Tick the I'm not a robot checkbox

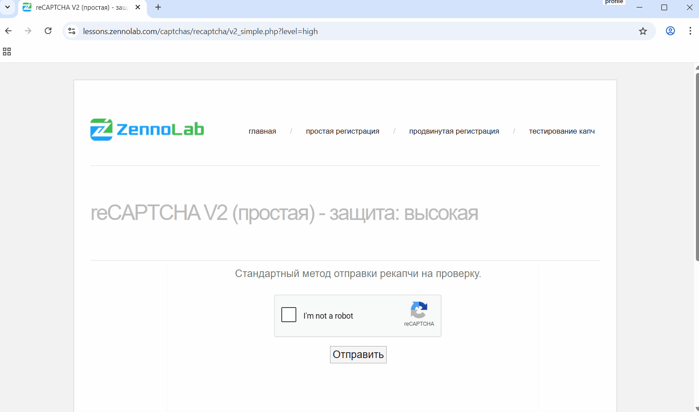[x=289, y=315]
